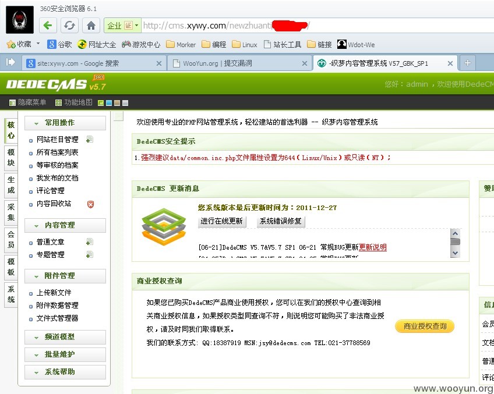This screenshot has height=394, width=494.
Task: Open 等审核的档案 in the menu
Action: [x=57, y=165]
